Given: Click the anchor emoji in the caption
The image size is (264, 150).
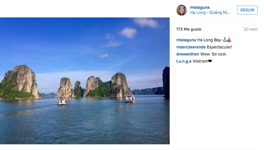Looking at the screenshot, I should [224, 40].
